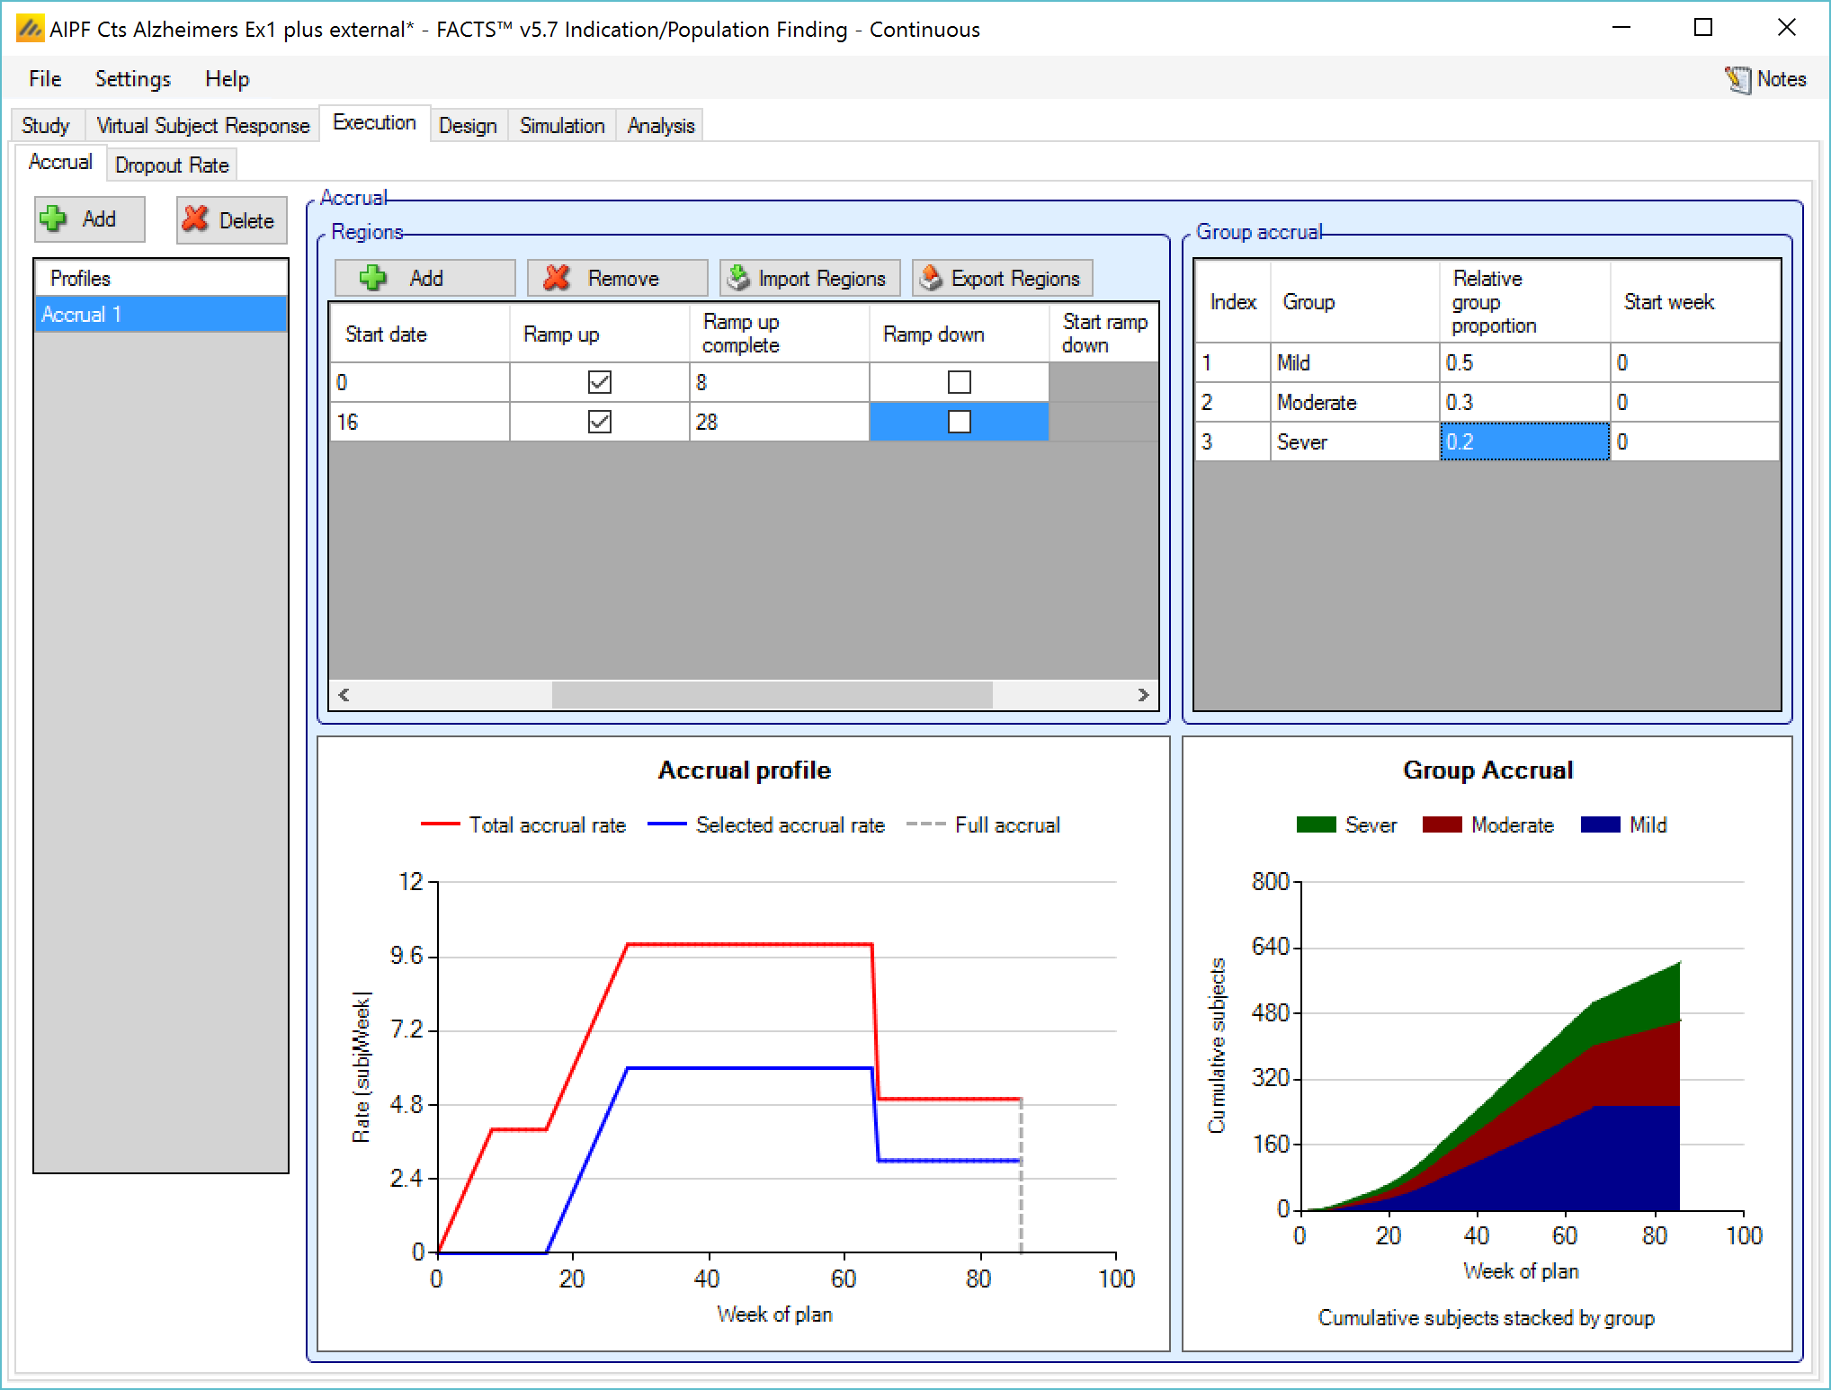The image size is (1831, 1390).
Task: Uncheck Ramp up for start date 16
Action: click(x=599, y=422)
